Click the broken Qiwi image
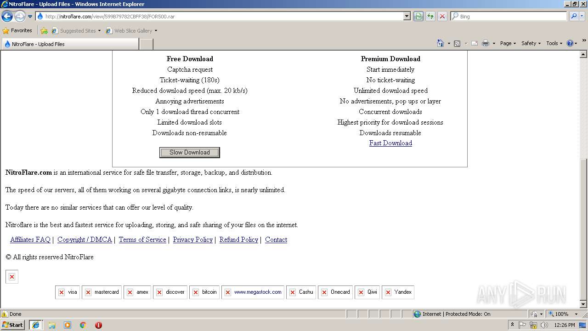The width and height of the screenshot is (588, 331). 367,292
